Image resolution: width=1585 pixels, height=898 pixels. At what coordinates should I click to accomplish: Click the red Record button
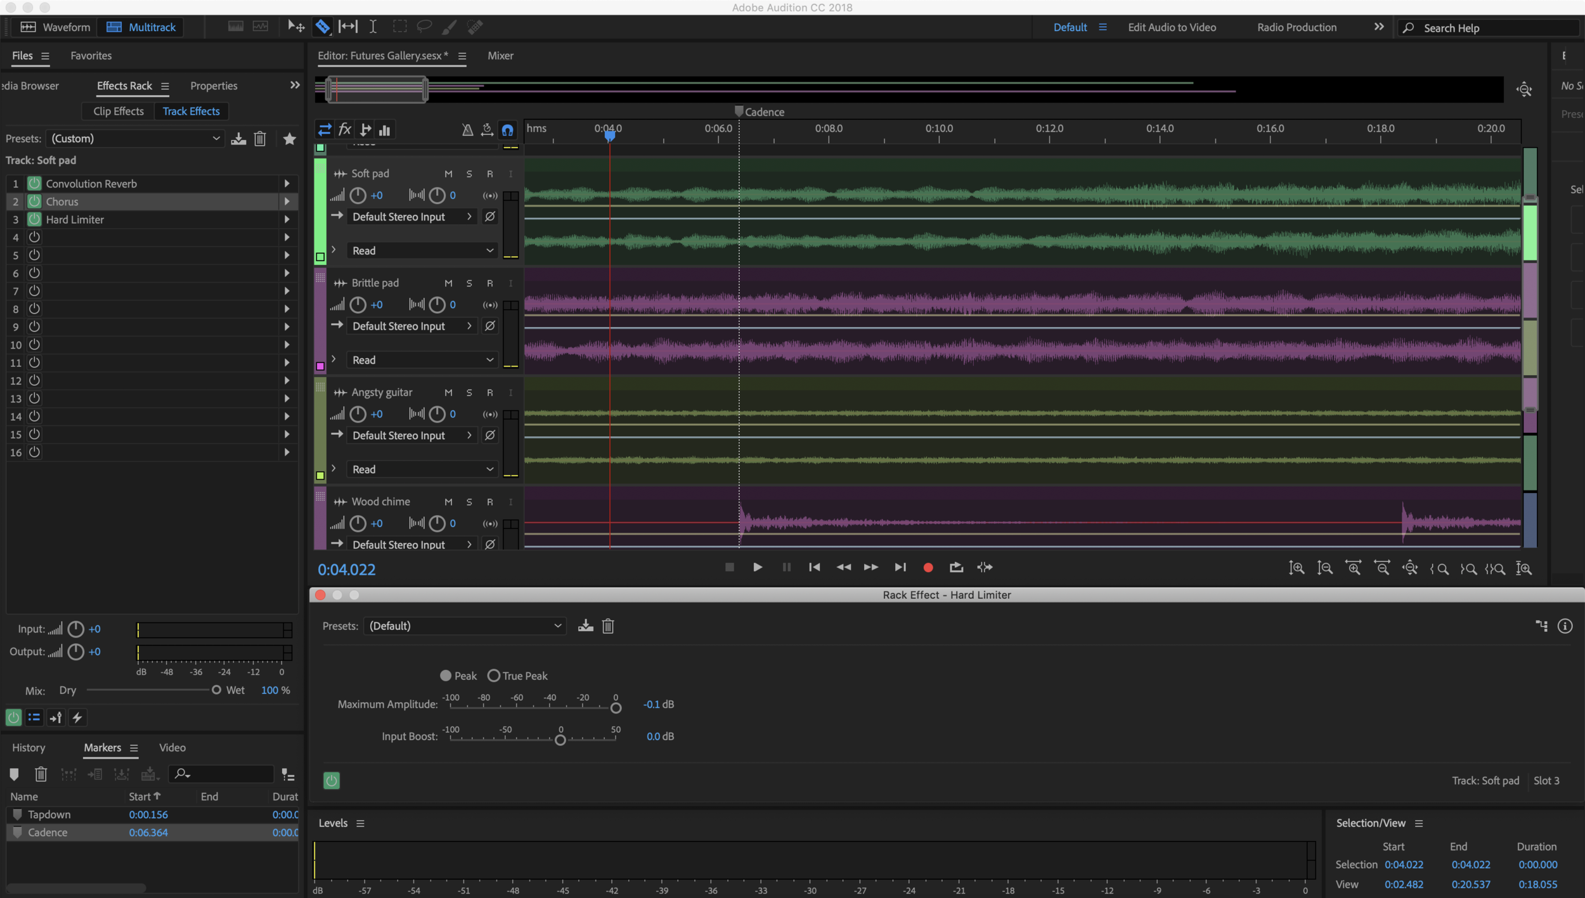click(928, 568)
